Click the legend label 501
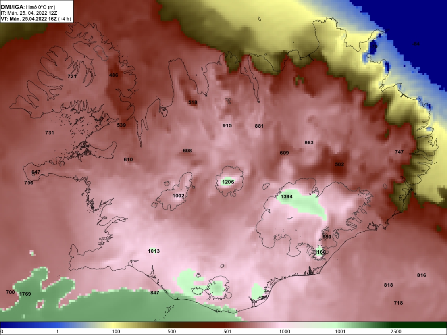The width and height of the screenshot is (447, 335). [x=228, y=331]
